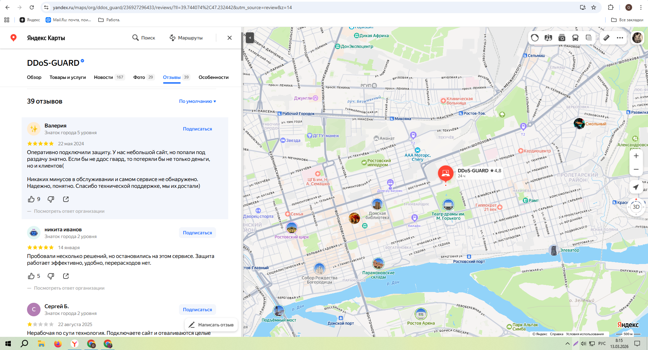Screen dimensions: 648x350
Task: Toggle the public transport layer
Action: (575, 38)
